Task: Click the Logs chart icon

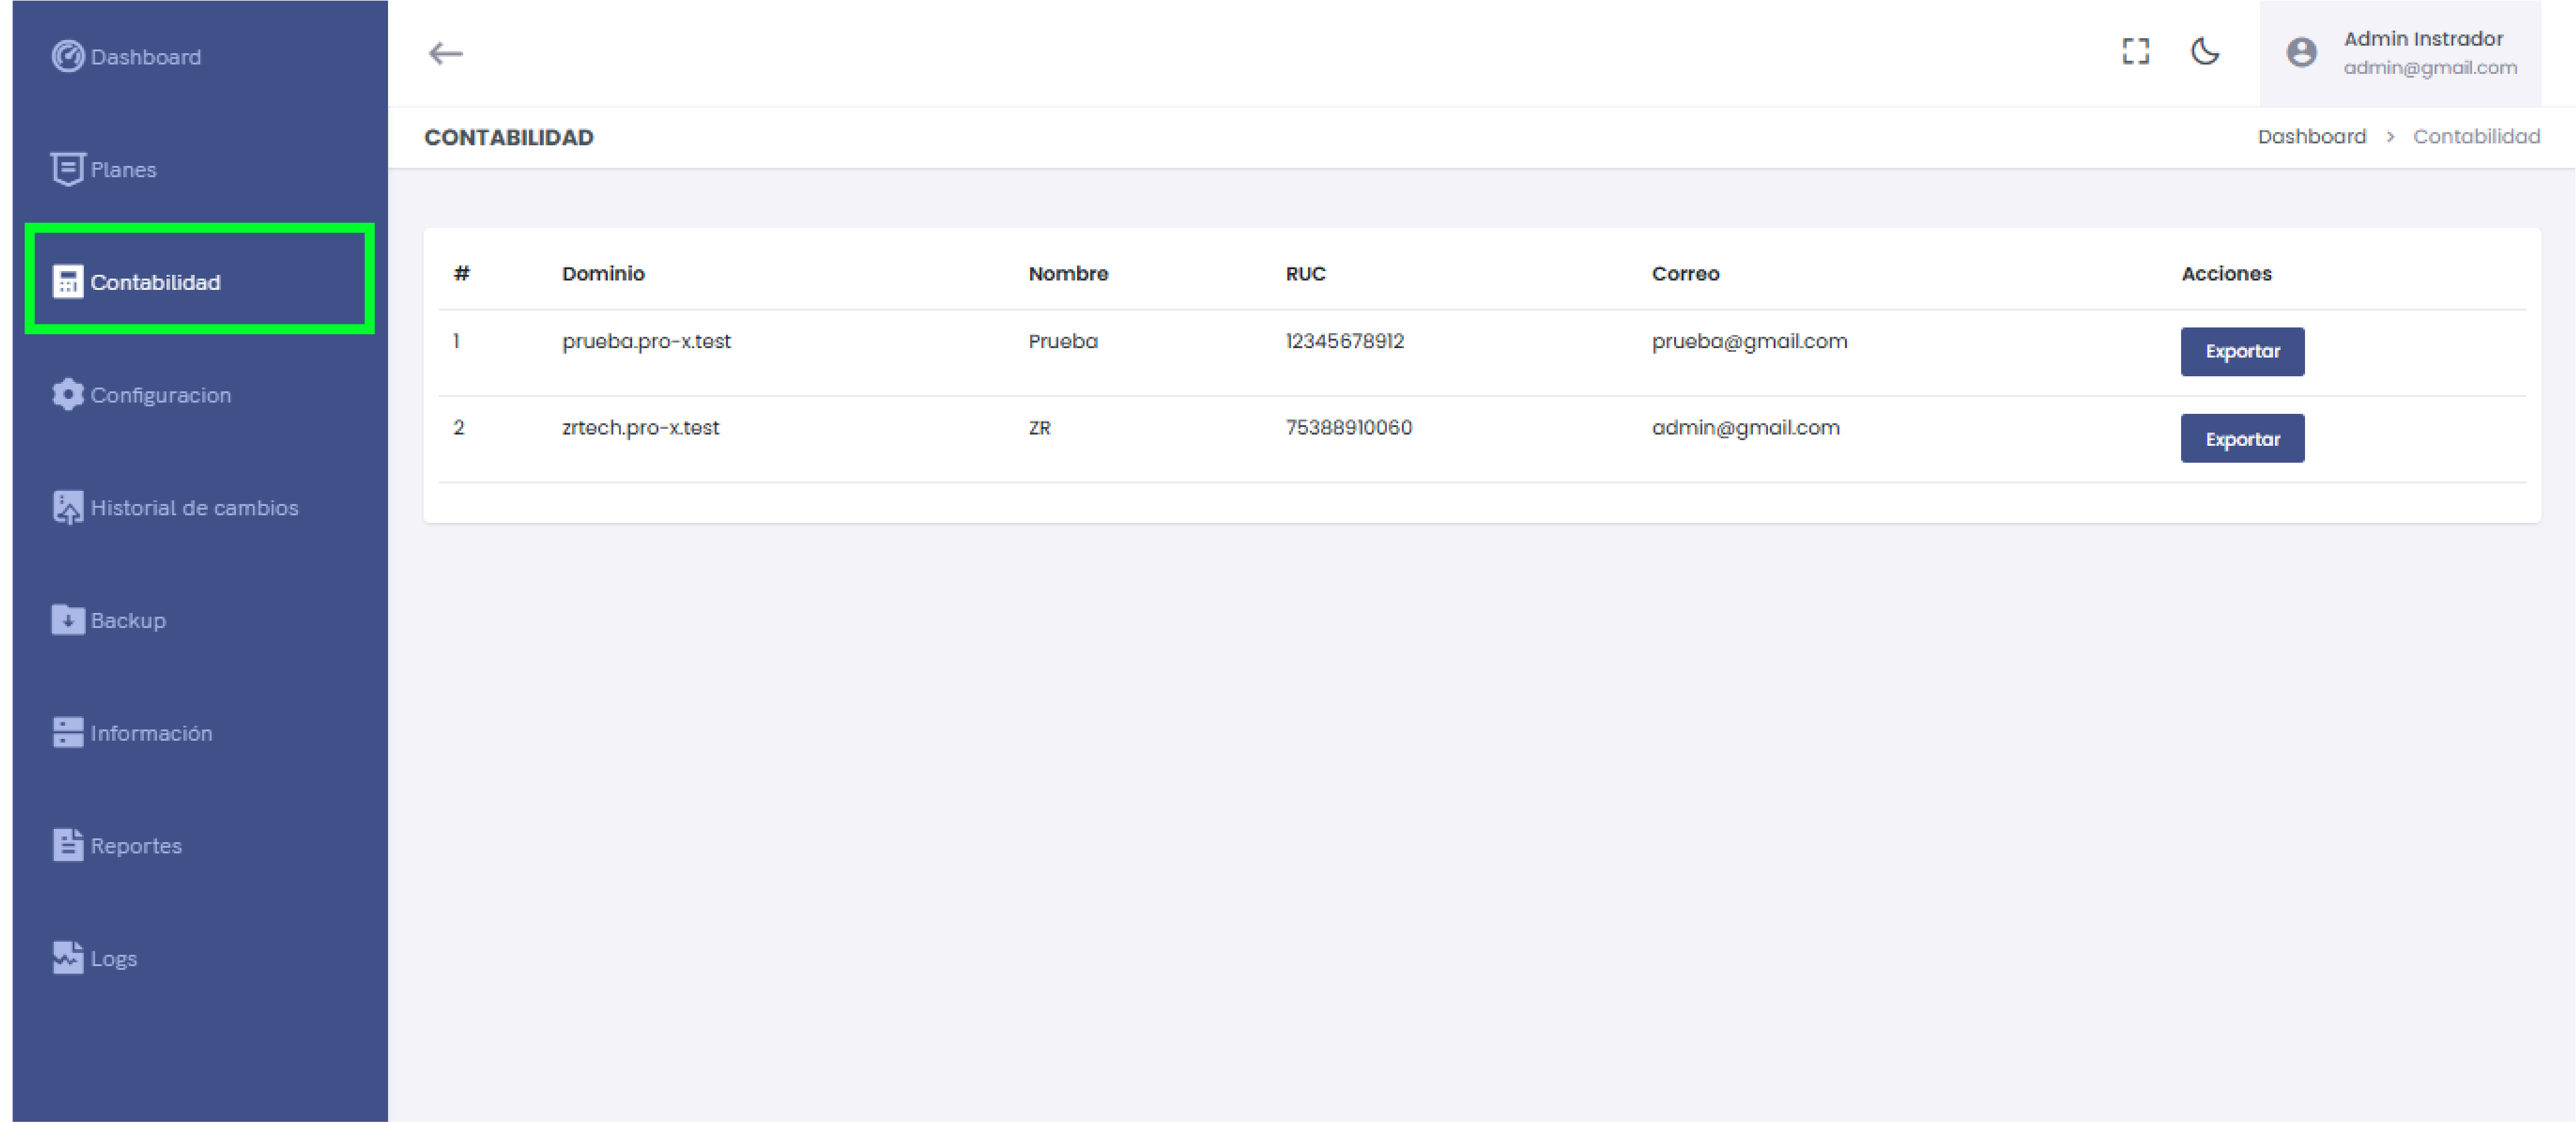Action: (67, 958)
